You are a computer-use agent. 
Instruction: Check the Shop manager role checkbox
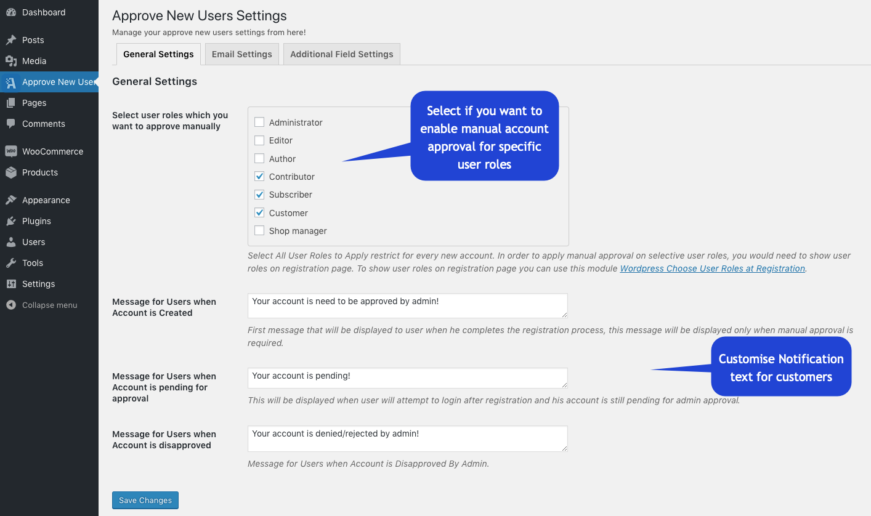[x=259, y=230]
